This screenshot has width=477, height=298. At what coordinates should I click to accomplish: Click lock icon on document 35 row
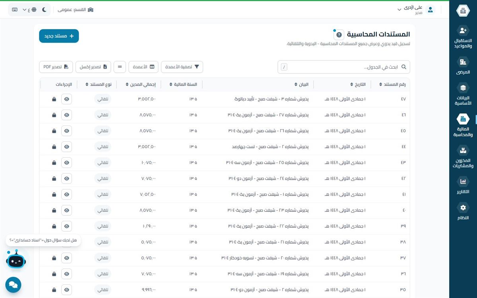54,290
